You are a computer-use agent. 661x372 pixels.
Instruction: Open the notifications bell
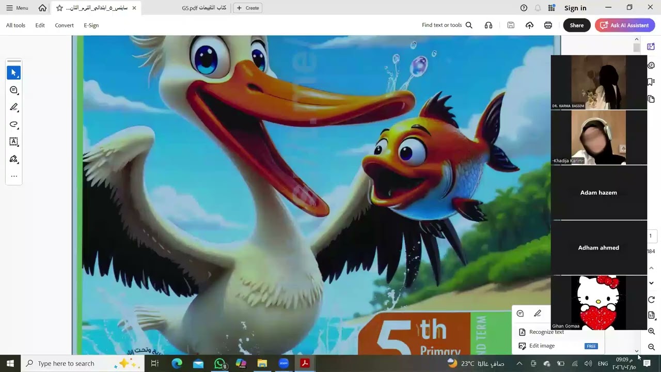[538, 8]
